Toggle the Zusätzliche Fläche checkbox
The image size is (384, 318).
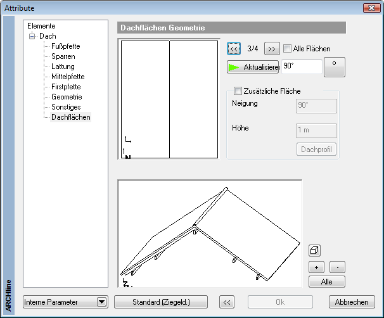238,91
